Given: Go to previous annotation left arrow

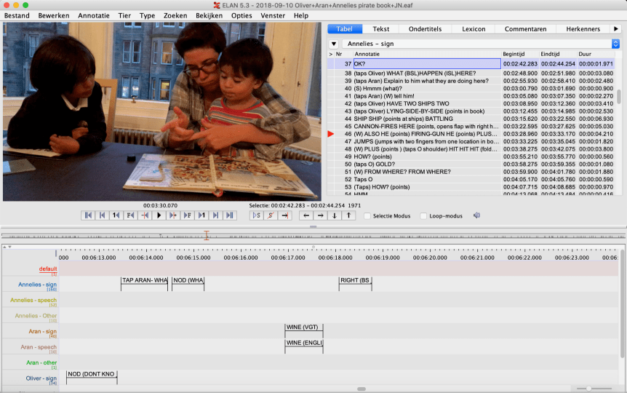Looking at the screenshot, I should click(306, 215).
